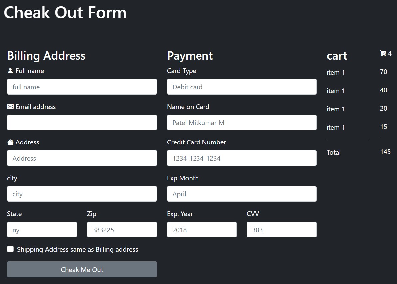The width and height of the screenshot is (397, 284).
Task: Click the cart heading in the summary
Action: [x=337, y=56]
